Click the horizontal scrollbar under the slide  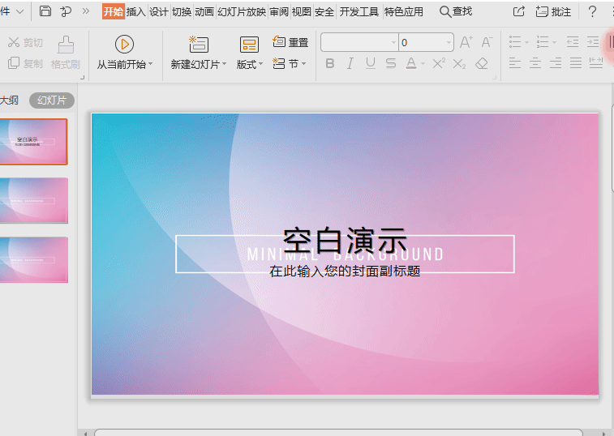(338, 433)
